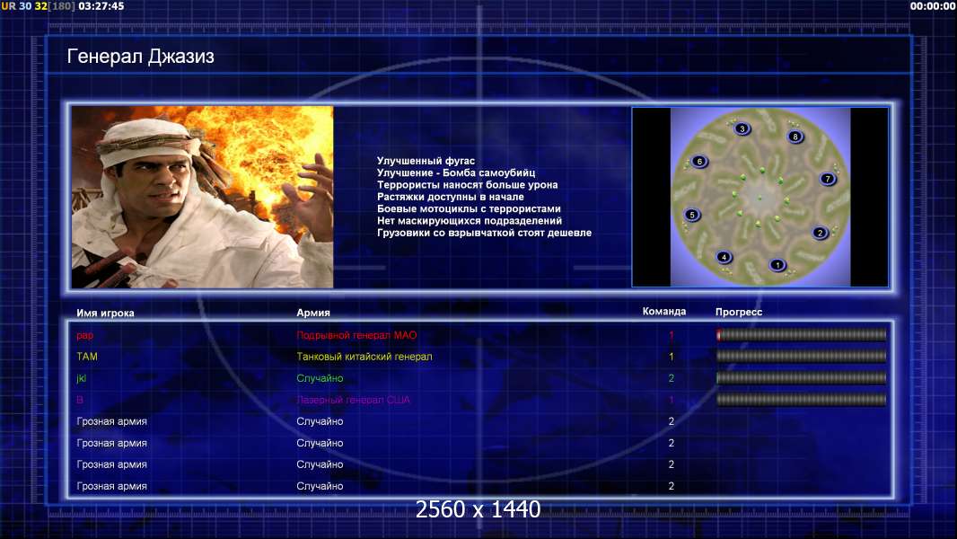
Task: Click player name 'pap'
Action: coord(84,335)
